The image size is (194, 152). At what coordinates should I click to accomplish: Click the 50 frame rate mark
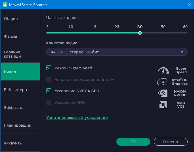click(163, 27)
